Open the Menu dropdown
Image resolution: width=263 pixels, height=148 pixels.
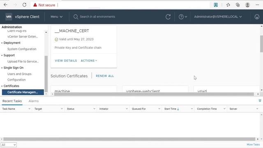tap(57, 16)
